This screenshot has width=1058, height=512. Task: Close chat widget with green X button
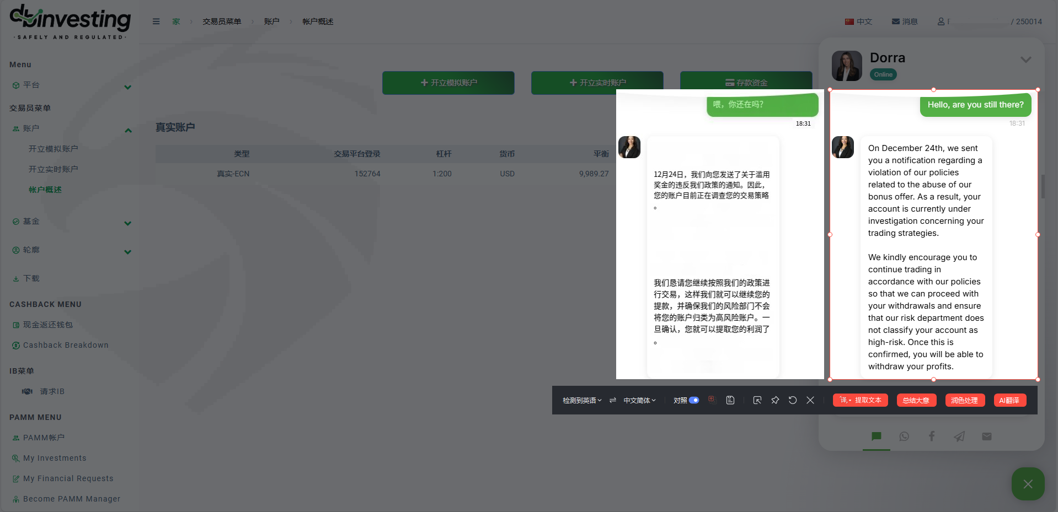tap(1028, 484)
